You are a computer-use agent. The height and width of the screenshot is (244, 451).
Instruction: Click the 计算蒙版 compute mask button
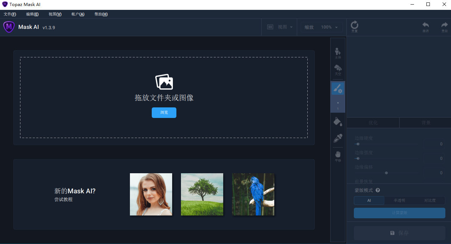pos(400,213)
